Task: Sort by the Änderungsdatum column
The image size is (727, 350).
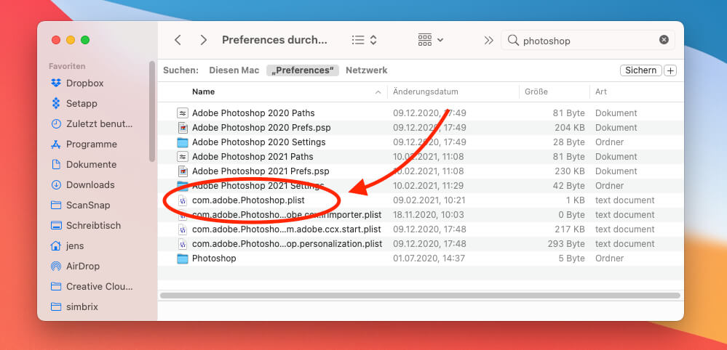Action: click(426, 91)
